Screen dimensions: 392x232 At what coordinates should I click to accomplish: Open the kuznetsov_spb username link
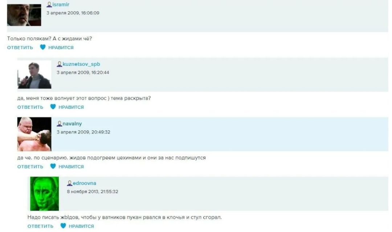coord(81,64)
